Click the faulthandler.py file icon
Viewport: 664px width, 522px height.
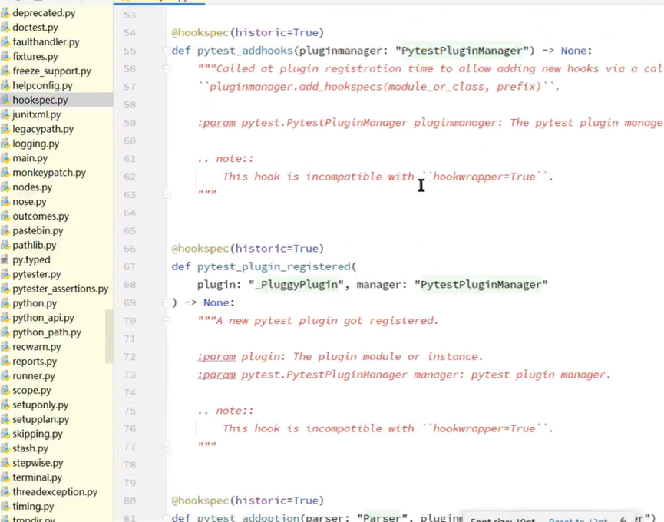[5, 42]
